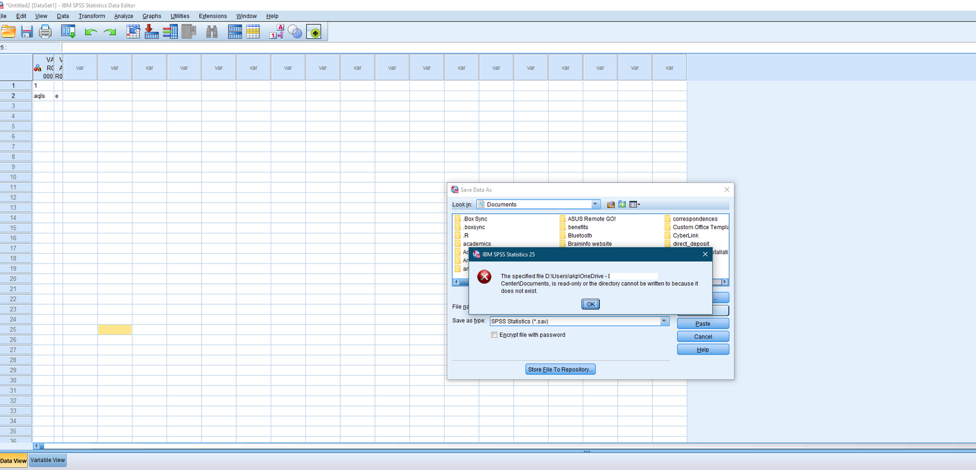This screenshot has width=976, height=470.
Task: Open the Variables information toolbar icon
Action: pos(170,32)
